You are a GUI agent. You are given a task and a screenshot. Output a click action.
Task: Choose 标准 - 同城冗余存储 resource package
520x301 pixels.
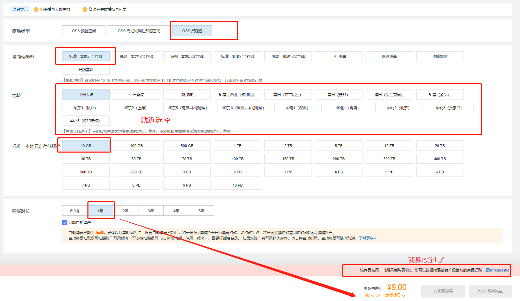pos(238,57)
